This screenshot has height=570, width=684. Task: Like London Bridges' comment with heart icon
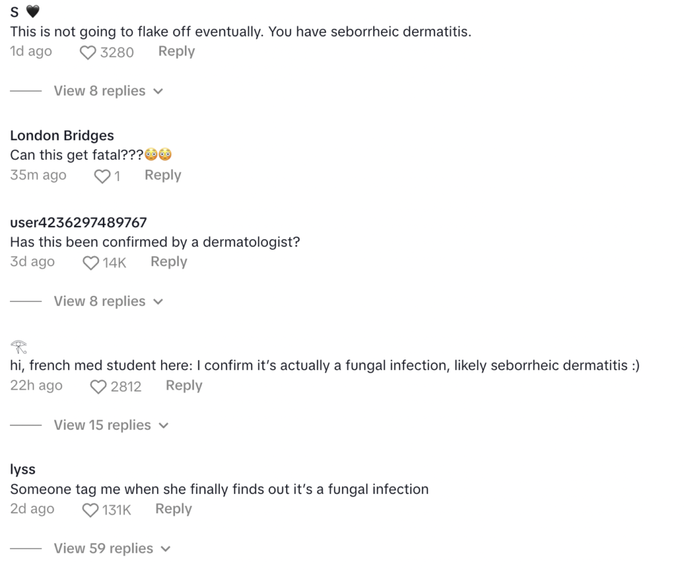102,176
